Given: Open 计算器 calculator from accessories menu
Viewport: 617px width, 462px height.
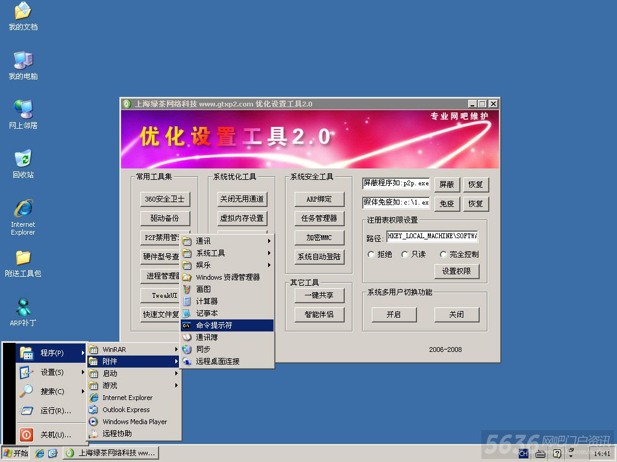Looking at the screenshot, I should [x=227, y=301].
